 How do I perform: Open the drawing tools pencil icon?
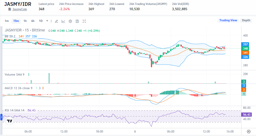[57, 21]
